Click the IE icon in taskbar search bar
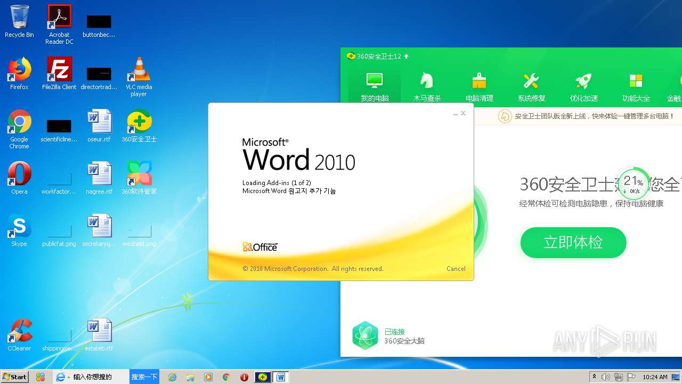This screenshot has height=384, width=682. (60, 377)
